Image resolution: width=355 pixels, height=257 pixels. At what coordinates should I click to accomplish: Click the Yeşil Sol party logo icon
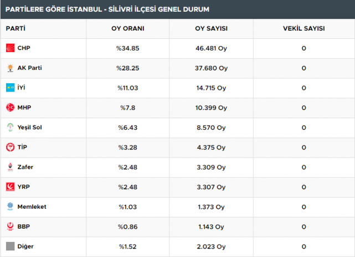(x=10, y=127)
